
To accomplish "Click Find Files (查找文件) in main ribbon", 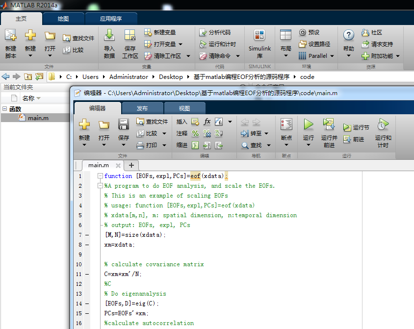I will [x=78, y=38].
